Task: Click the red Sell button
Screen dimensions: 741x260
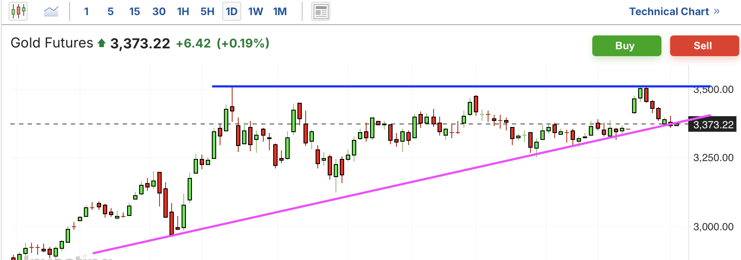Action: pyautogui.click(x=704, y=46)
